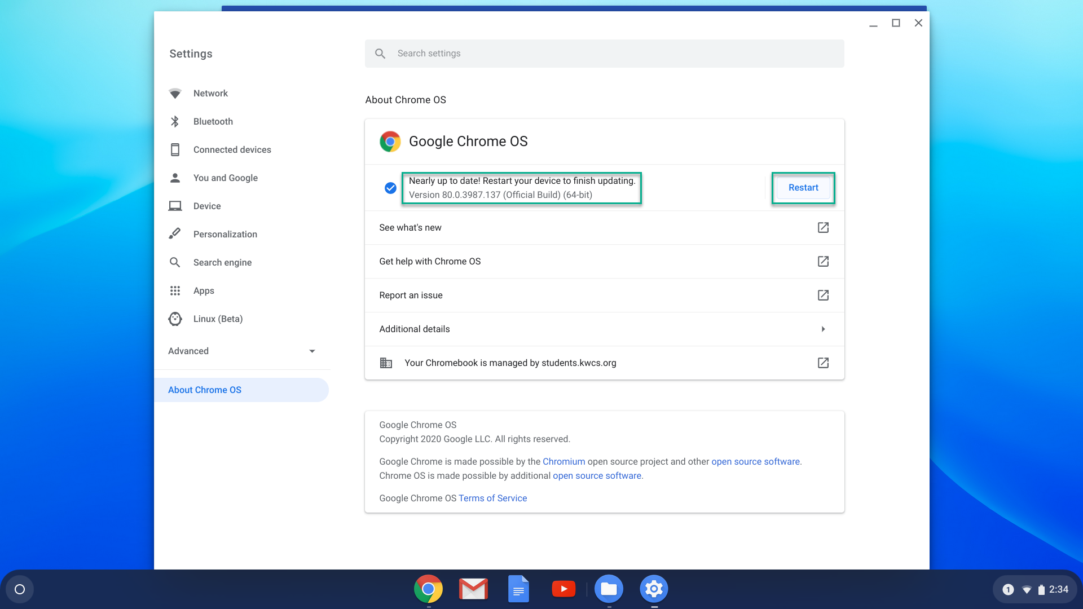
Task: Click the Bluetooth icon in sidebar
Action: [175, 122]
